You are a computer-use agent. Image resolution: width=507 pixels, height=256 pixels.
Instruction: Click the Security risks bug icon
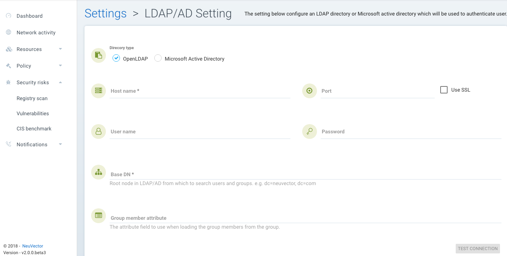pos(8,82)
